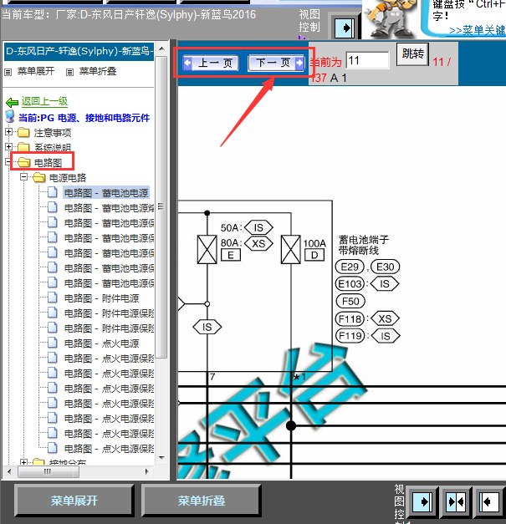Select the 电路图 tree label
Screen dimensions: 506x524
tap(49, 163)
